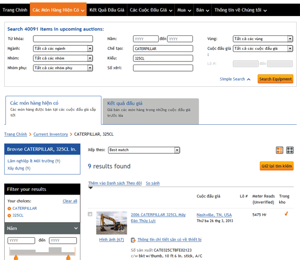
Task: Expand Các Cuộc Đấu Giá menu
Action: pyautogui.click(x=151, y=10)
